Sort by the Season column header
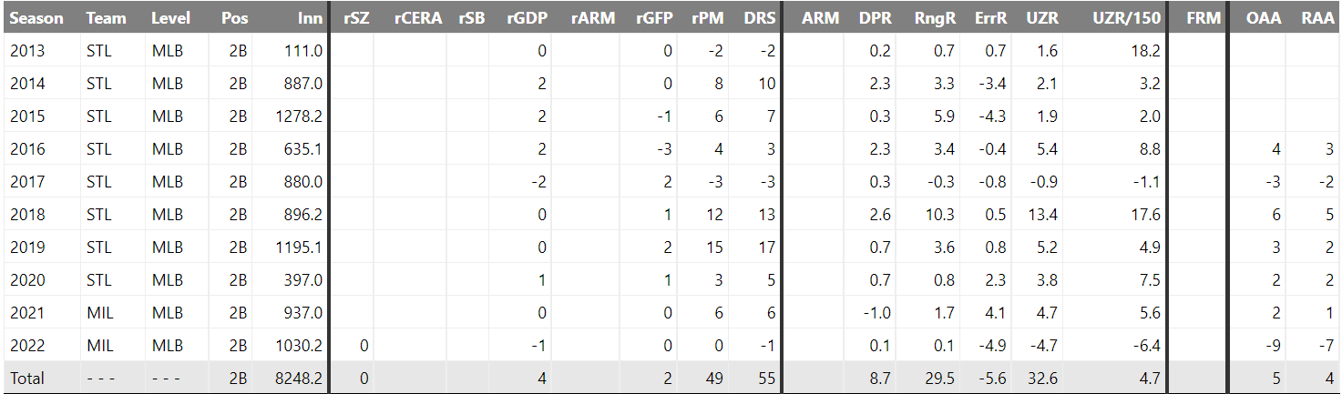1342x394 pixels. click(36, 18)
